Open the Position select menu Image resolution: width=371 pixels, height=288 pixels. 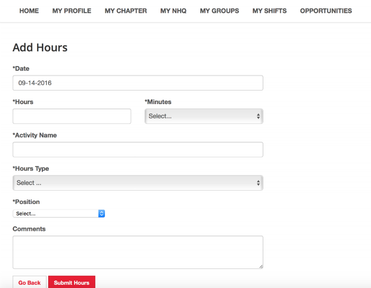[x=59, y=213]
